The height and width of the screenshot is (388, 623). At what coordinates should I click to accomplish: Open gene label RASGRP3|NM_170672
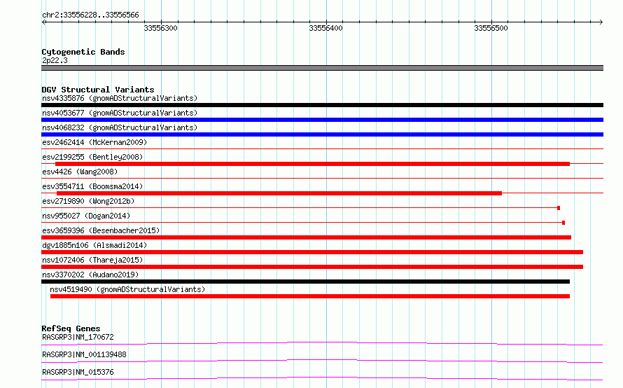78,337
